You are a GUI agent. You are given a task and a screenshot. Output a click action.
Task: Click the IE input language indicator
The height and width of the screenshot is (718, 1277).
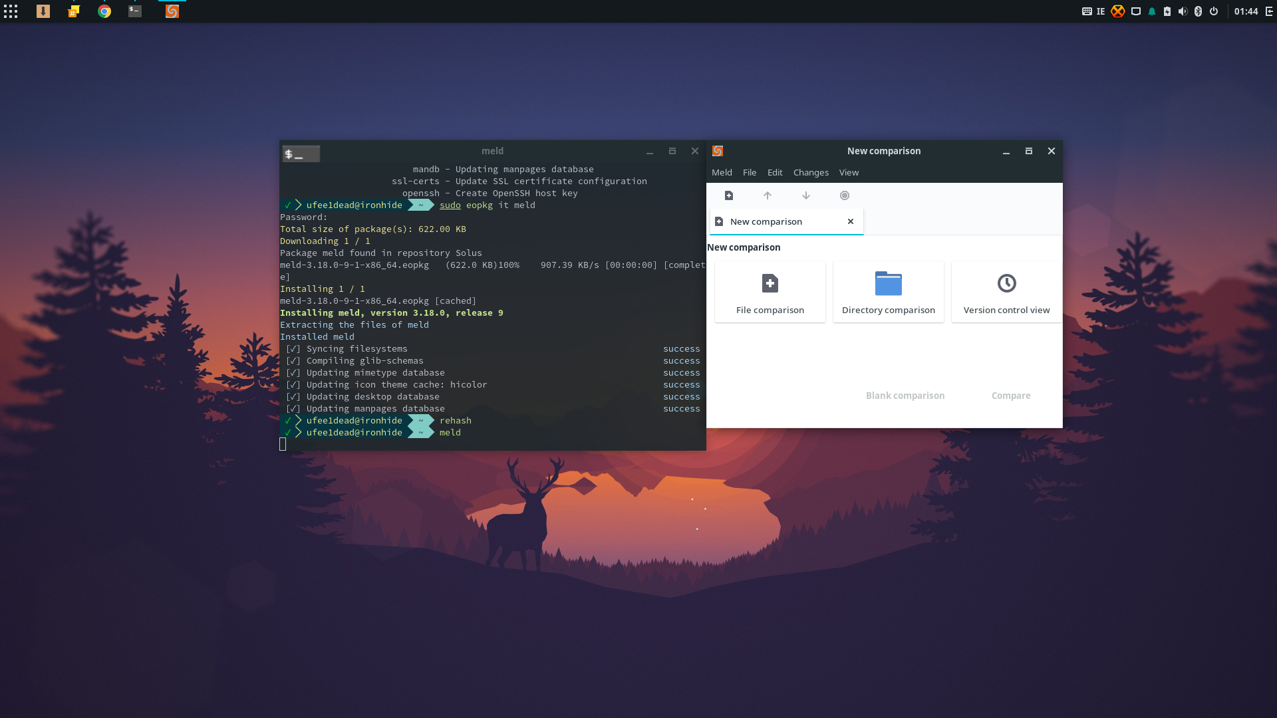(x=1101, y=11)
